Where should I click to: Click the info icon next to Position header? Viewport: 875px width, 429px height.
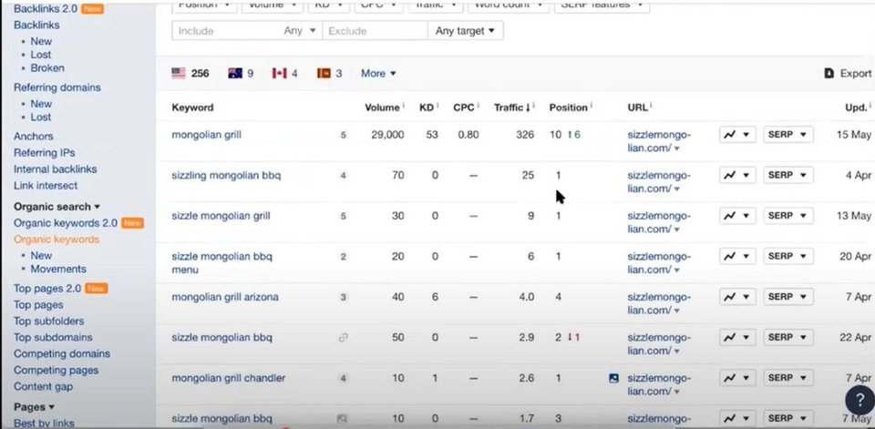click(592, 105)
